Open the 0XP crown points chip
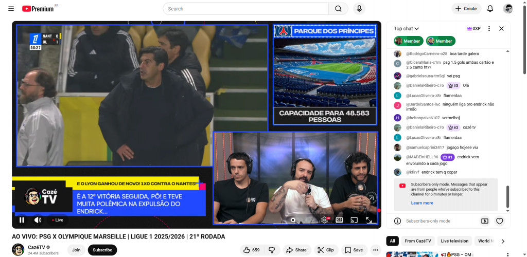 pyautogui.click(x=473, y=28)
